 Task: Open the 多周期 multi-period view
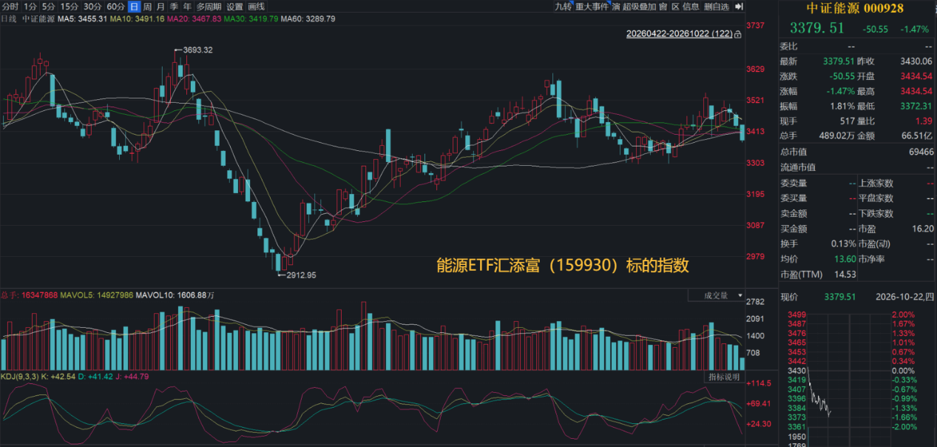209,7
